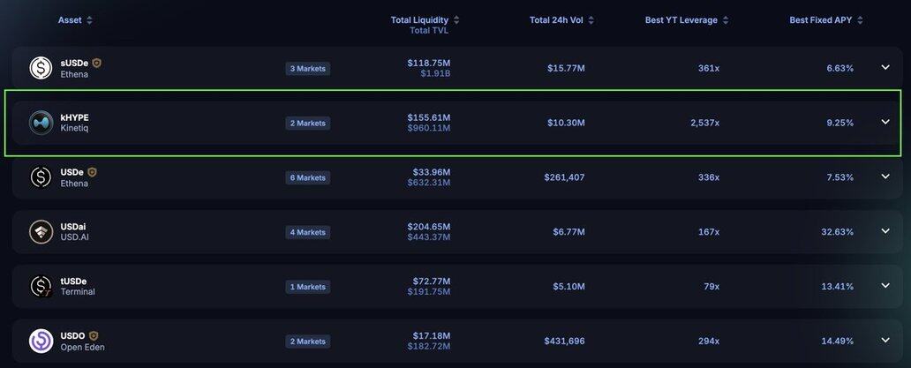Click the 4 Markets badge for USDai
This screenshot has height=368, width=911.
click(x=308, y=233)
